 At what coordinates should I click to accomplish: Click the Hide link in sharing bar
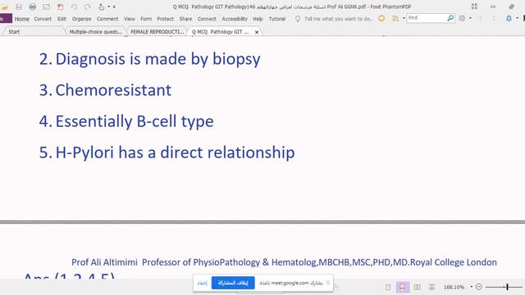[203, 283]
